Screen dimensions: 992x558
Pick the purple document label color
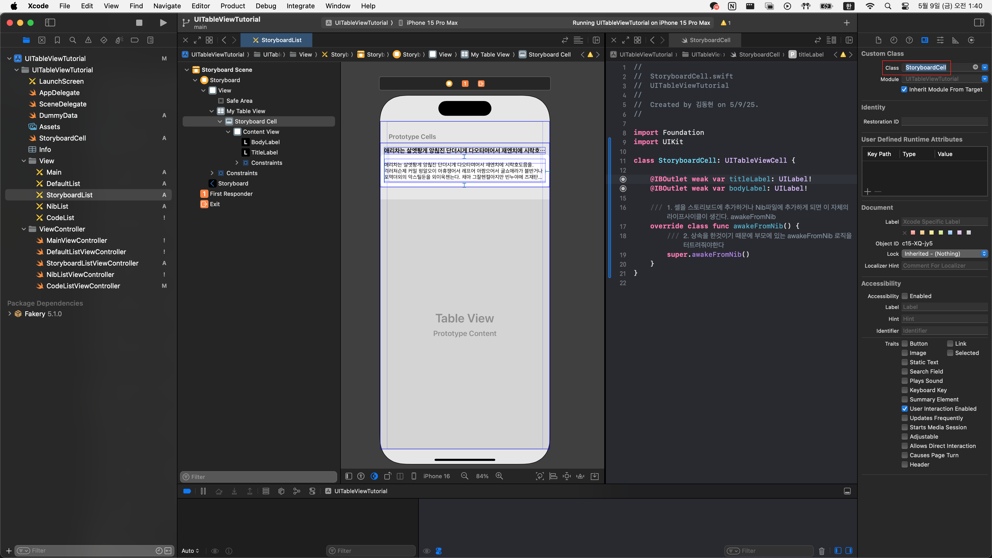coord(959,233)
